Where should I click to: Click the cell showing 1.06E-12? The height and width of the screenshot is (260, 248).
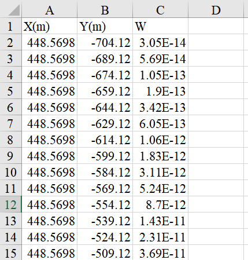point(160,140)
